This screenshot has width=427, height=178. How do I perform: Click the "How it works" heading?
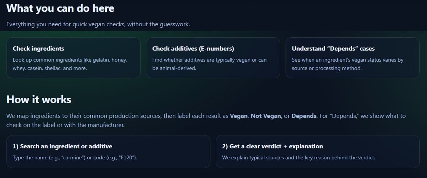(x=39, y=100)
